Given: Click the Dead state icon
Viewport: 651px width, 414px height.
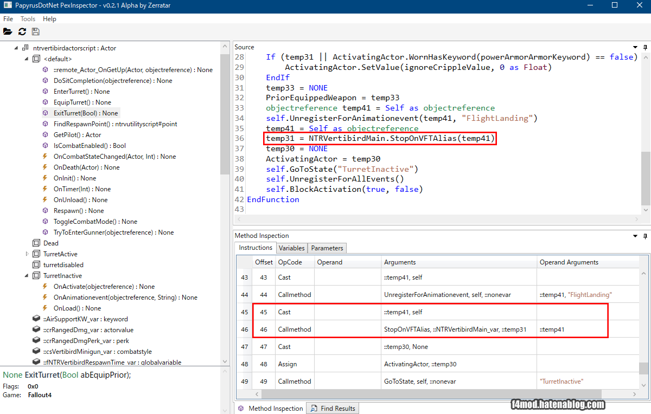Looking at the screenshot, I should [x=36, y=243].
